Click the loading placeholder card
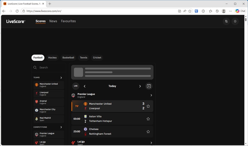 pos(112,72)
